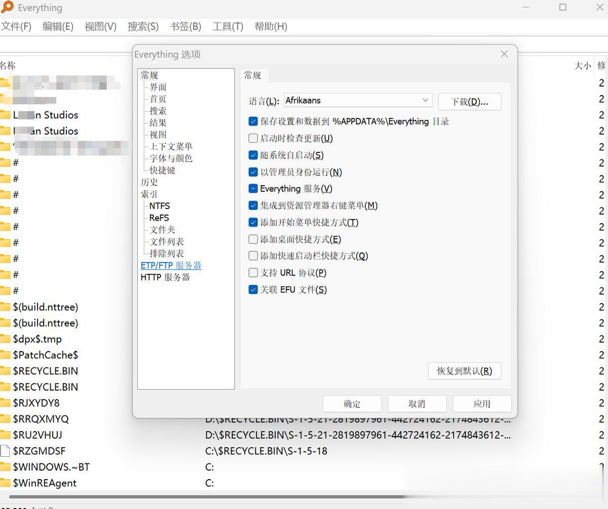Select 常规 in the options tree
Viewport: 608px width, 509px height.
point(149,75)
